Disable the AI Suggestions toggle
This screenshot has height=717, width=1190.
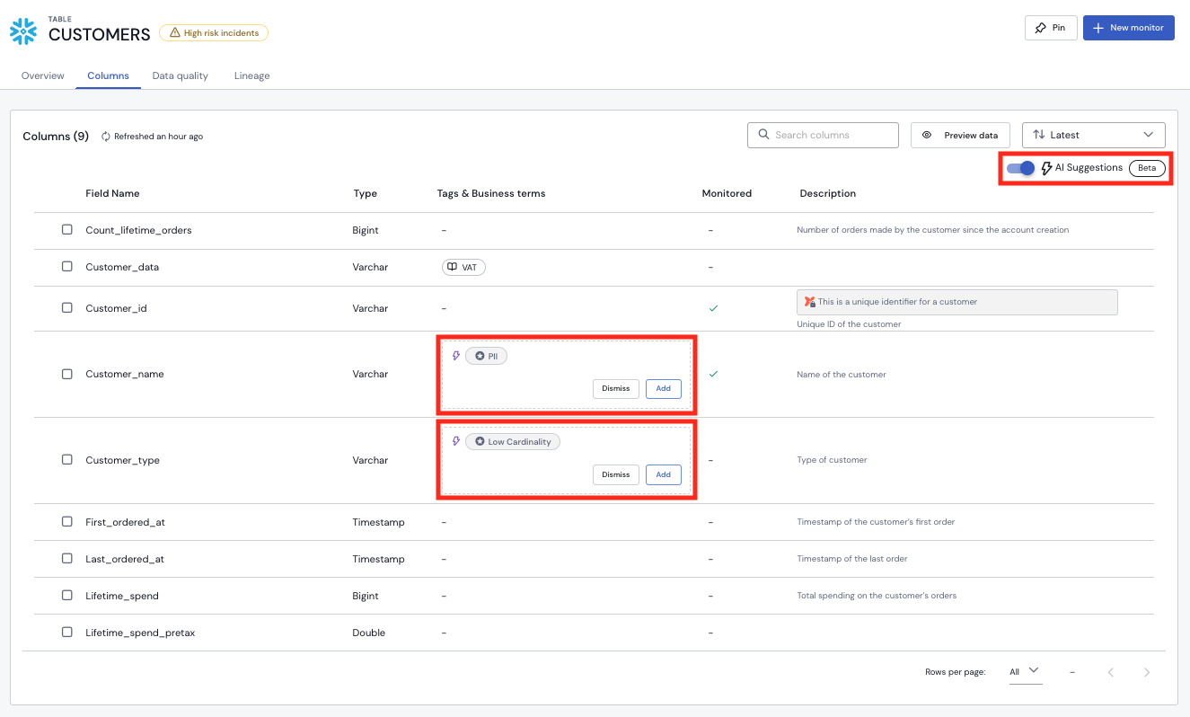click(x=1021, y=167)
